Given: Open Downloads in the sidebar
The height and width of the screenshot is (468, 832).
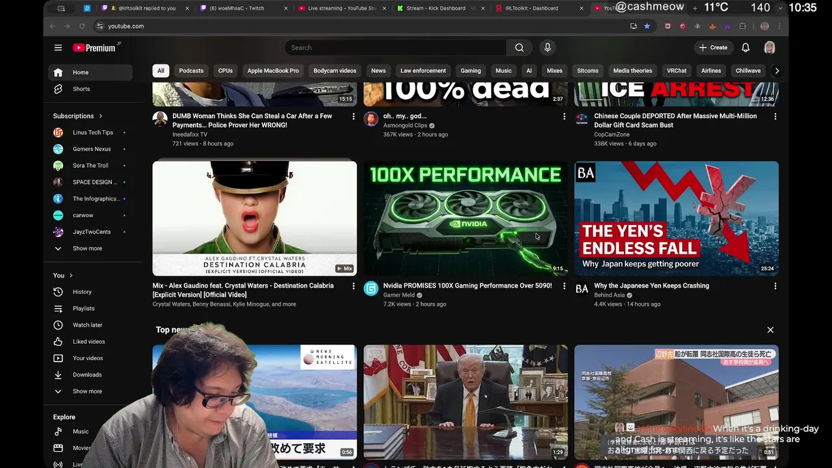Looking at the screenshot, I should pos(90,374).
